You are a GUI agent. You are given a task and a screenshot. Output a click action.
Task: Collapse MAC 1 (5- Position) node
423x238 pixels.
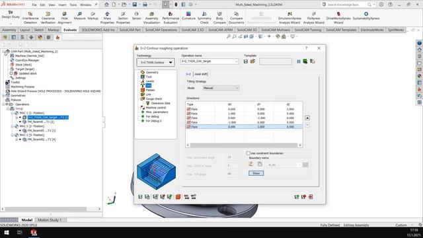12,135
